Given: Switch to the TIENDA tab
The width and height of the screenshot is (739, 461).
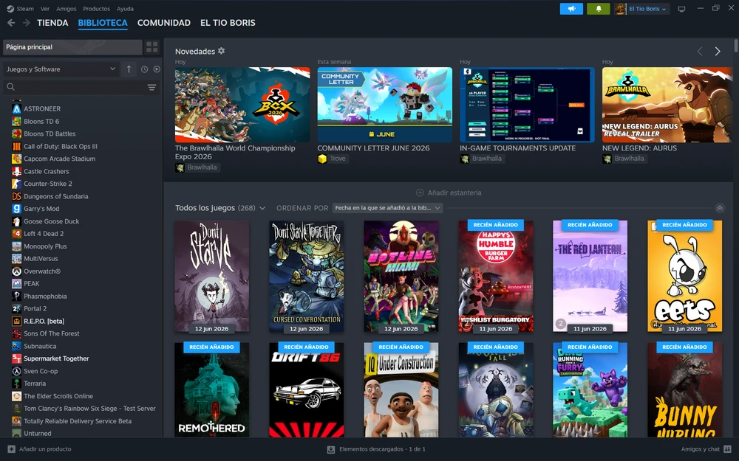Looking at the screenshot, I should point(52,23).
